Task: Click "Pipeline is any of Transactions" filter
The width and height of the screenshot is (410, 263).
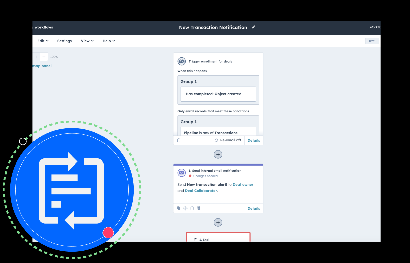Action: [x=218, y=132]
